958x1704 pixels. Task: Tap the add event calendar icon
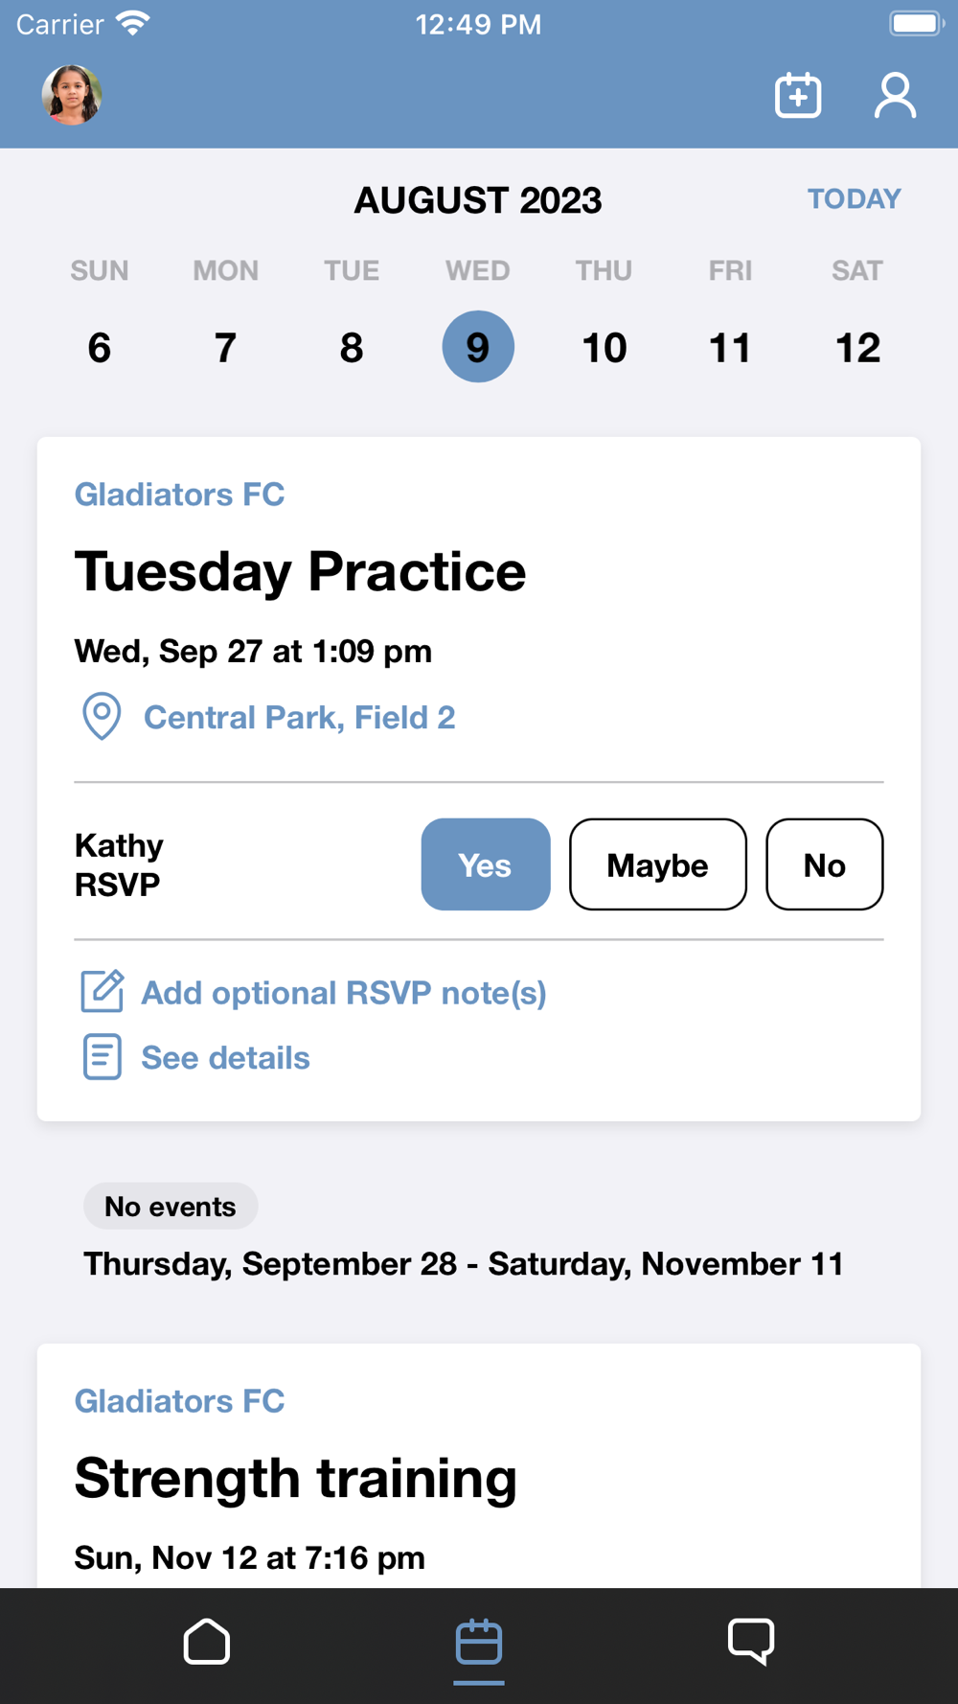pyautogui.click(x=798, y=96)
